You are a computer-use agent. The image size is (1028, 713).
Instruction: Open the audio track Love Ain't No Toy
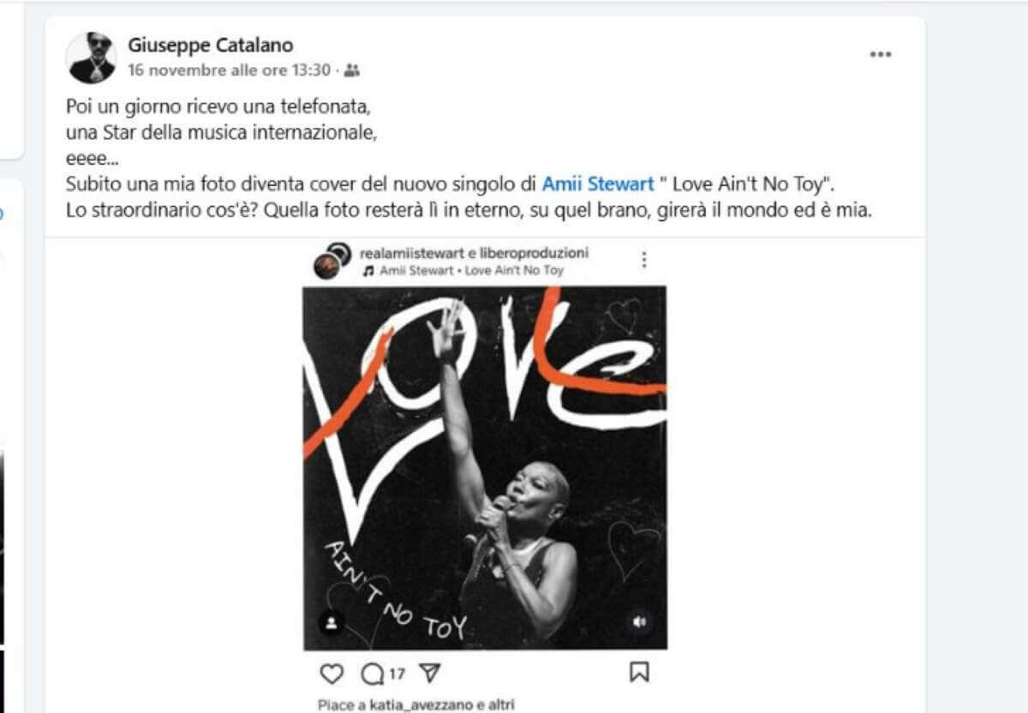[471, 270]
